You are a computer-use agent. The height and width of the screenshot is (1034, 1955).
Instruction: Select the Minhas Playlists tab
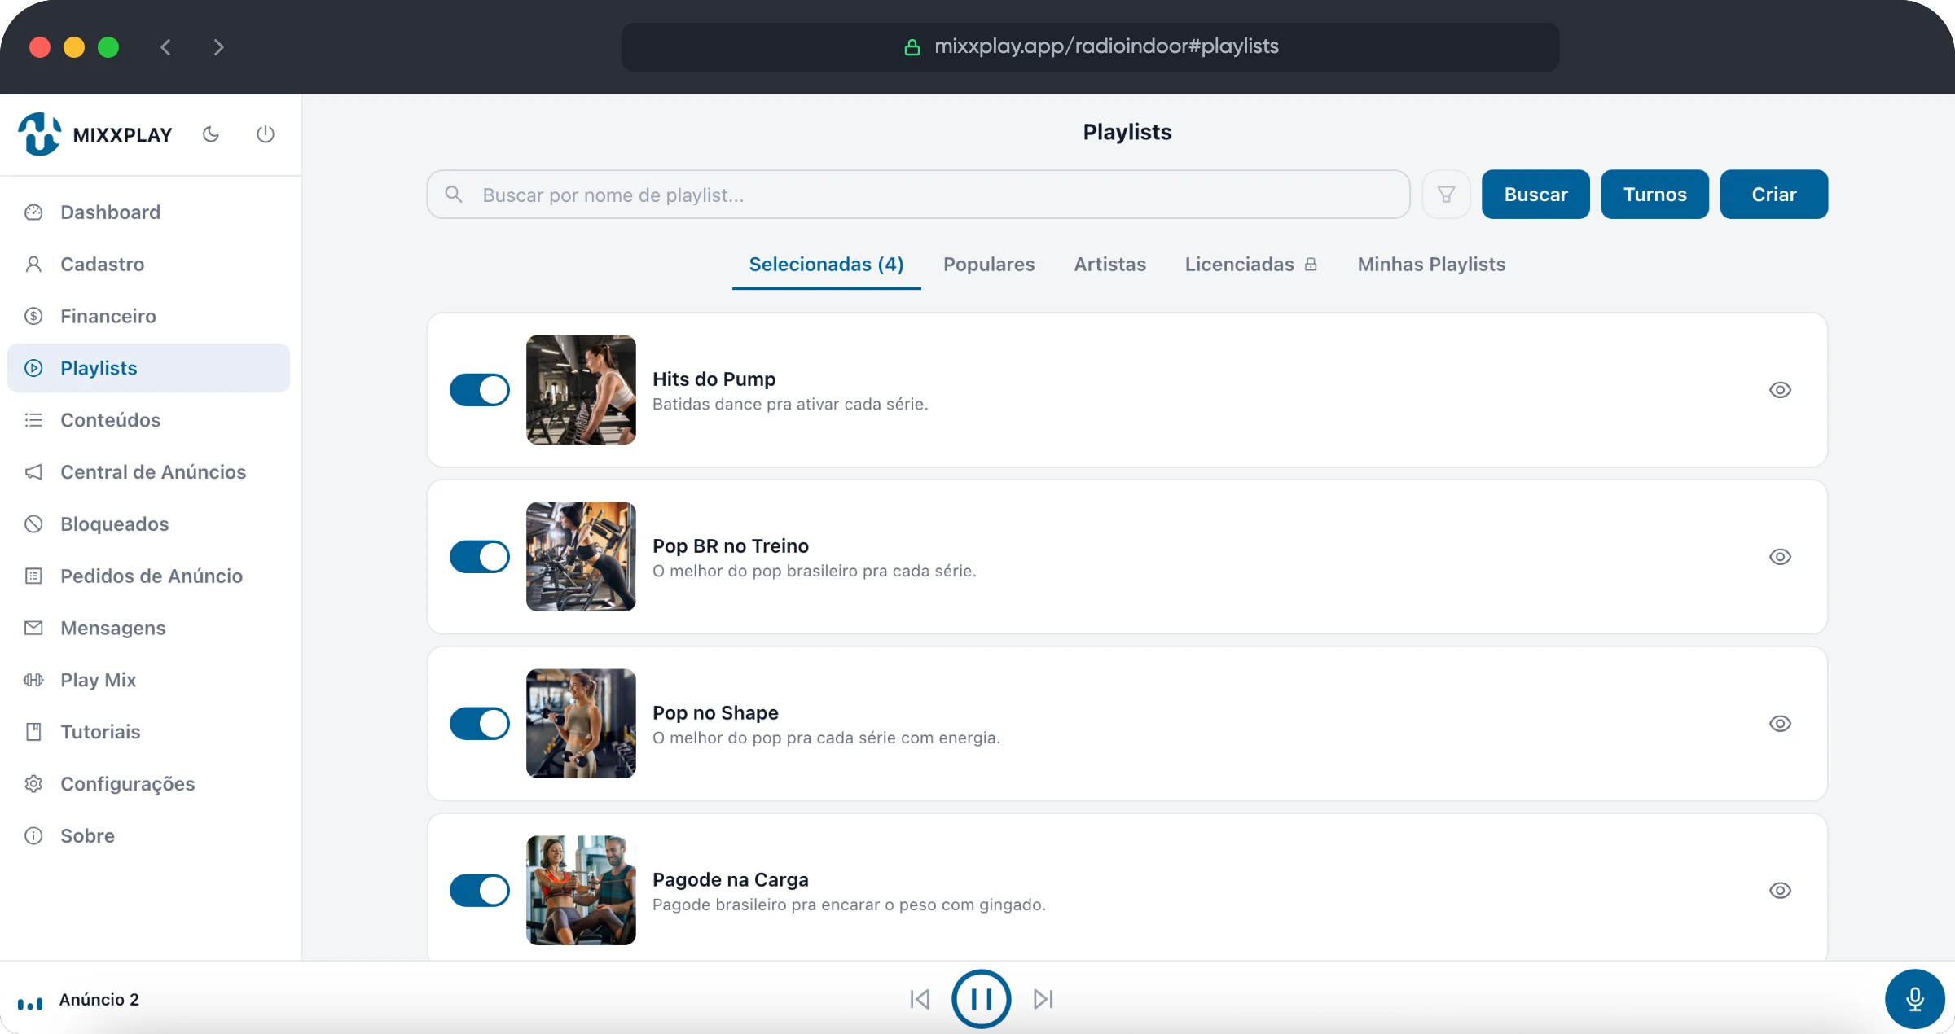1431,265
